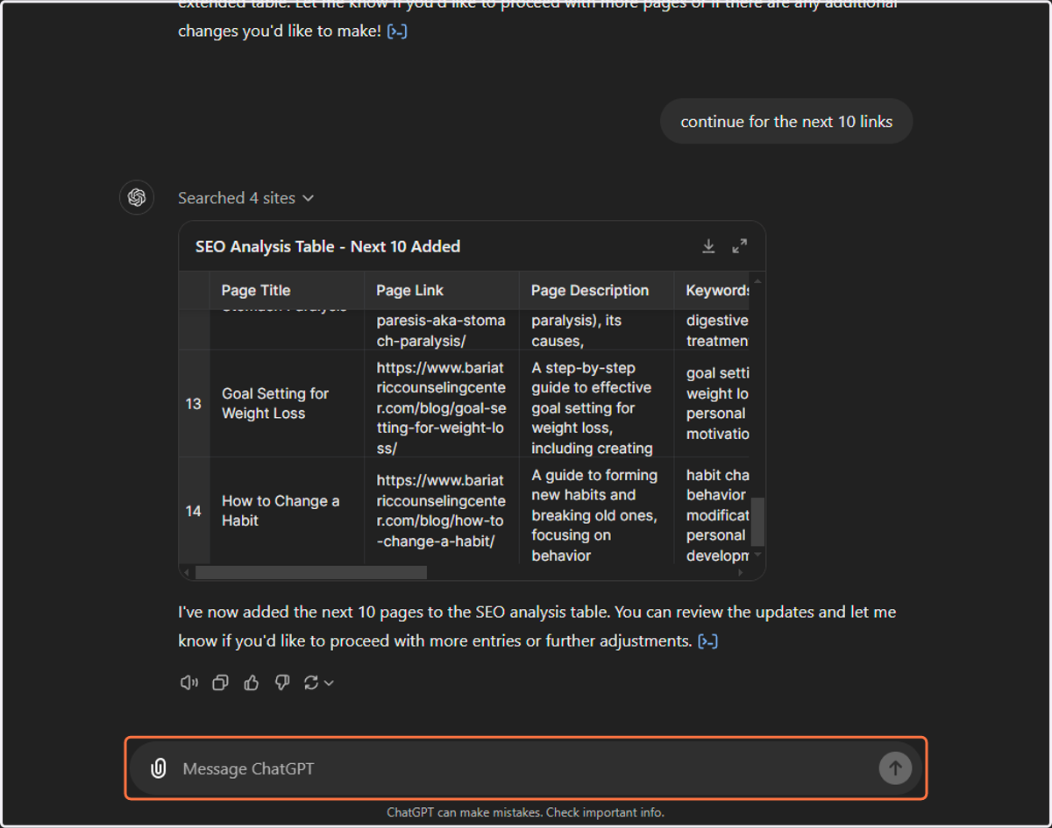The width and height of the screenshot is (1052, 828).
Task: Expand the Searched 4 sites list
Action: pos(246,198)
